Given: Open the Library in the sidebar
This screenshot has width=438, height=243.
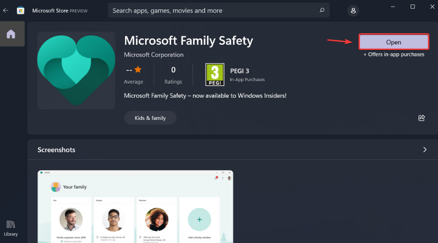Looking at the screenshot, I should click(x=11, y=228).
